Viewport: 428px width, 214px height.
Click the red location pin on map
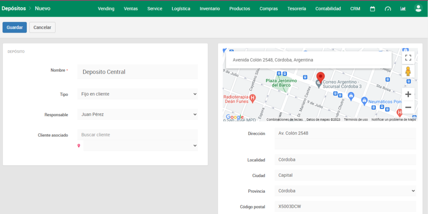coord(321,78)
